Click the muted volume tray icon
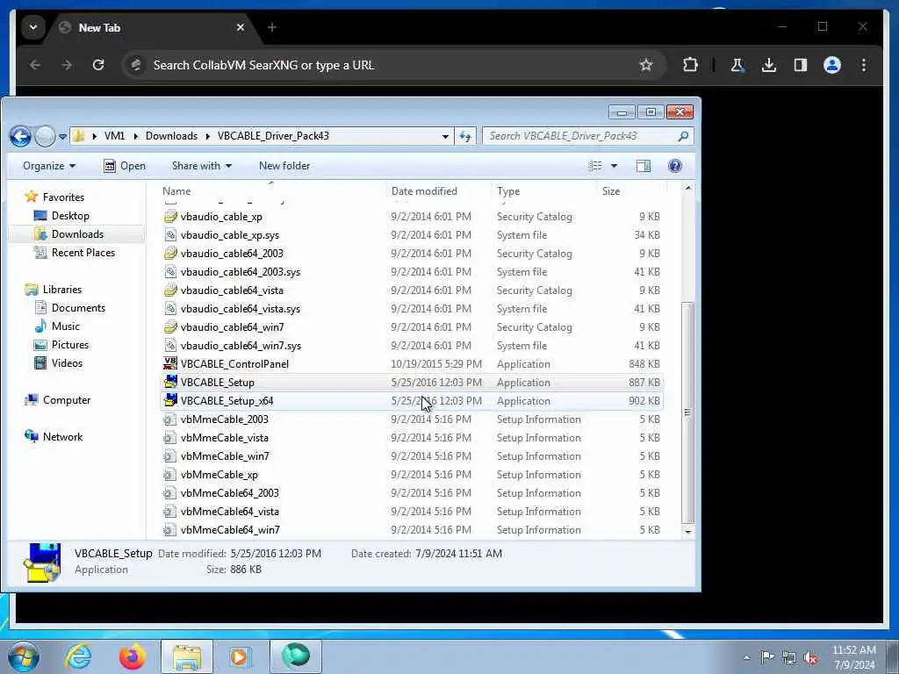The image size is (899, 674). (810, 657)
